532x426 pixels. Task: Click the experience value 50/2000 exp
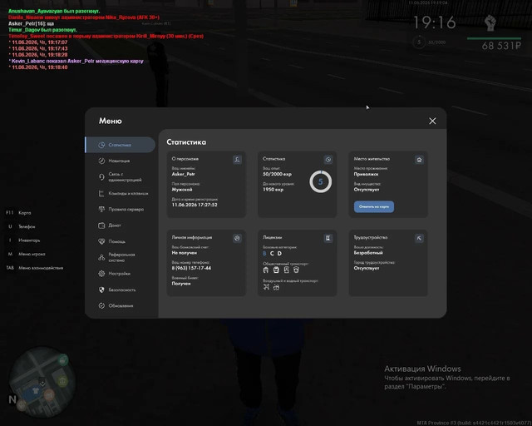pyautogui.click(x=277, y=174)
